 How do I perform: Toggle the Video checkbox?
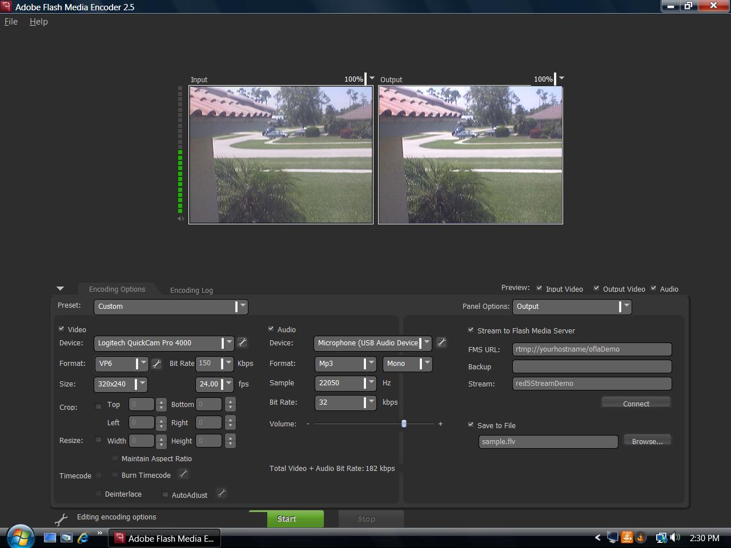click(x=62, y=329)
